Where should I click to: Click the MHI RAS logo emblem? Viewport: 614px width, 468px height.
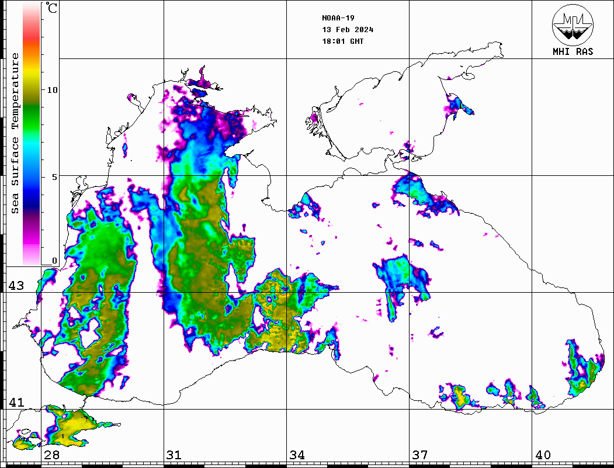tap(573, 25)
